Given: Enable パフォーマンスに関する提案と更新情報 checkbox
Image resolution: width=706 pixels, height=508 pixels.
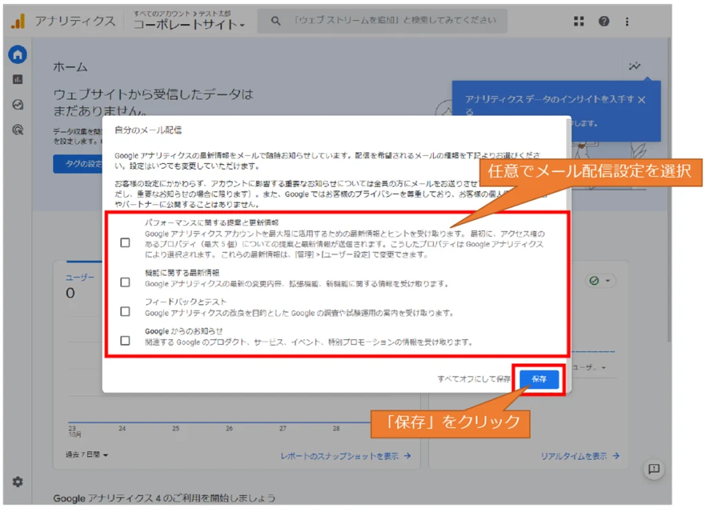Looking at the screenshot, I should point(125,243).
